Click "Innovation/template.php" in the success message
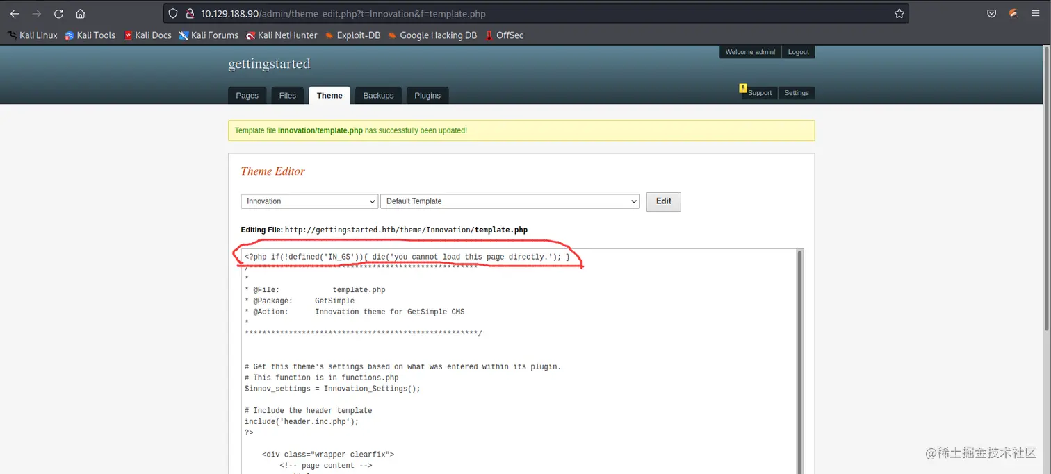1051x474 pixels. (x=320, y=130)
